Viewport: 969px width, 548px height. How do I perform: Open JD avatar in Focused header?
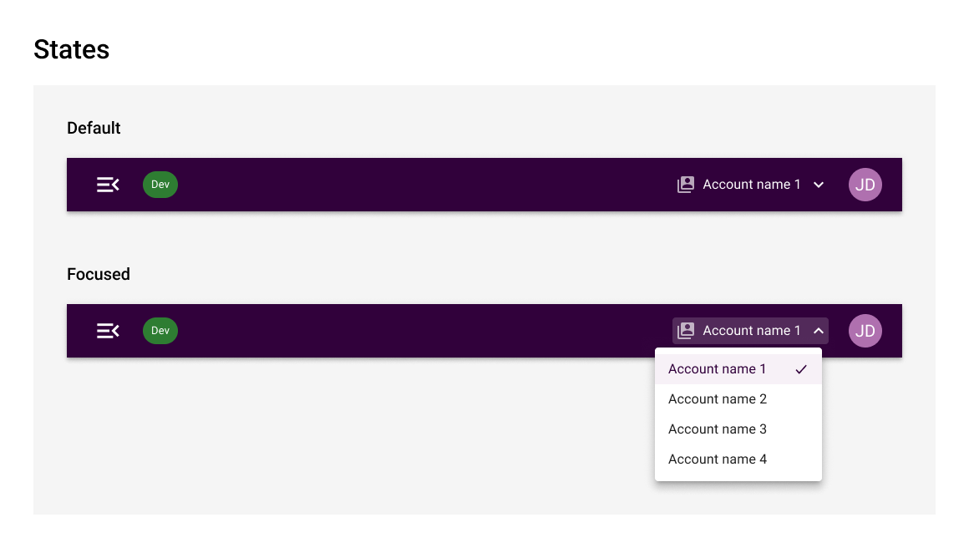865,331
